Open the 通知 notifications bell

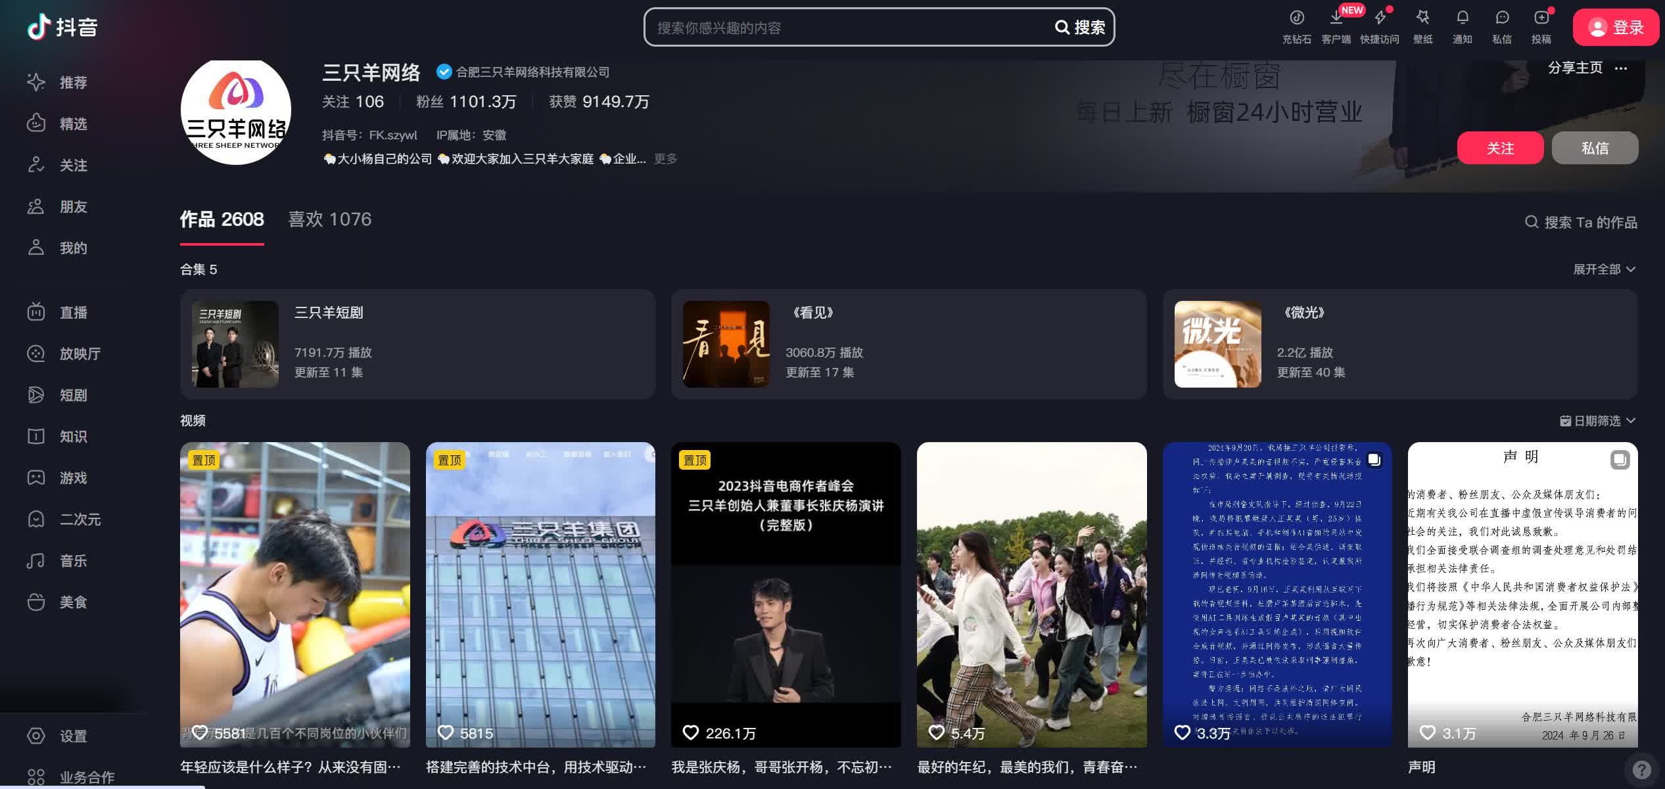1463,26
